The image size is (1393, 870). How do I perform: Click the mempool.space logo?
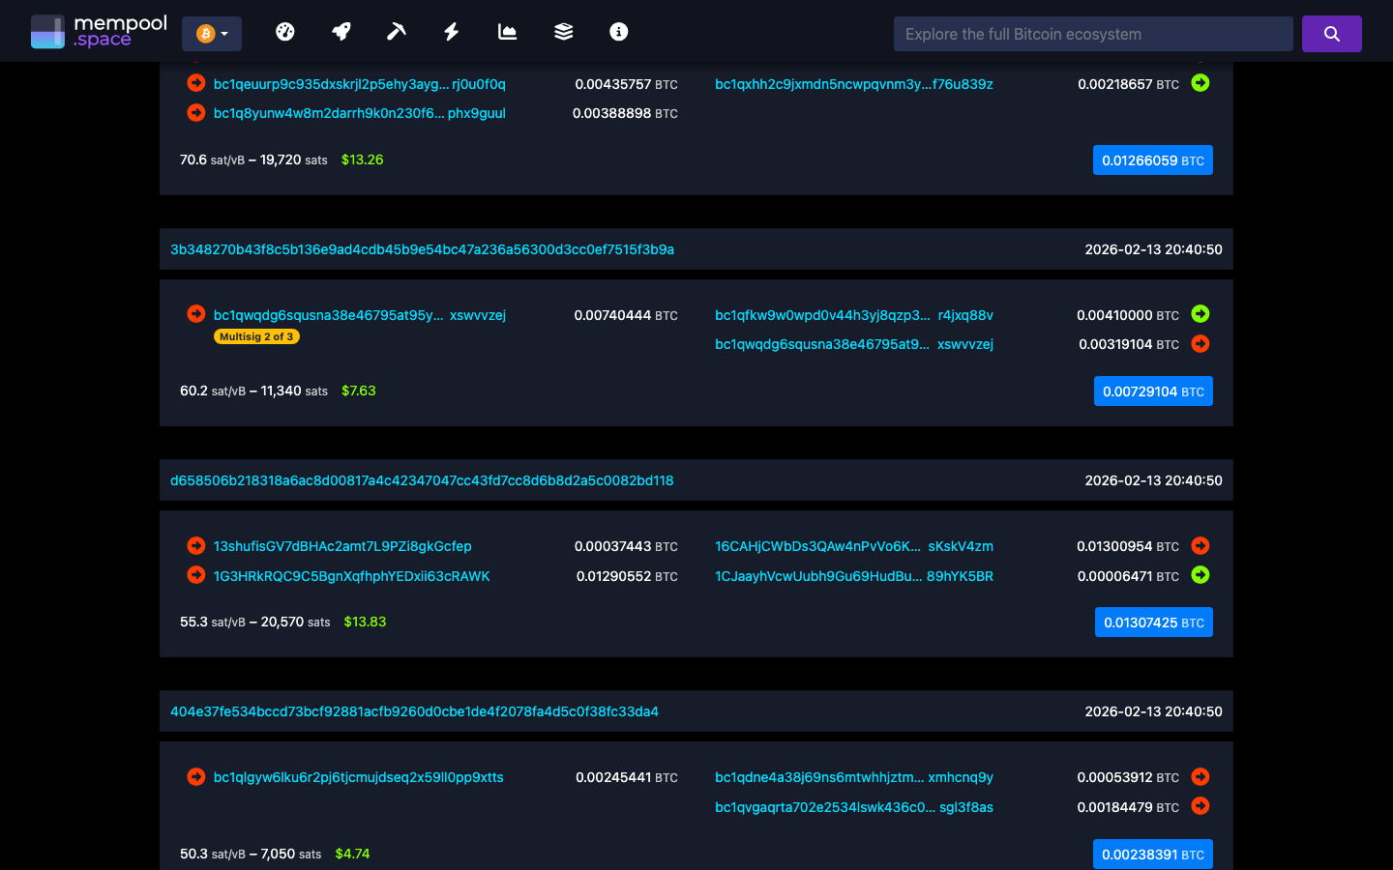(x=99, y=29)
